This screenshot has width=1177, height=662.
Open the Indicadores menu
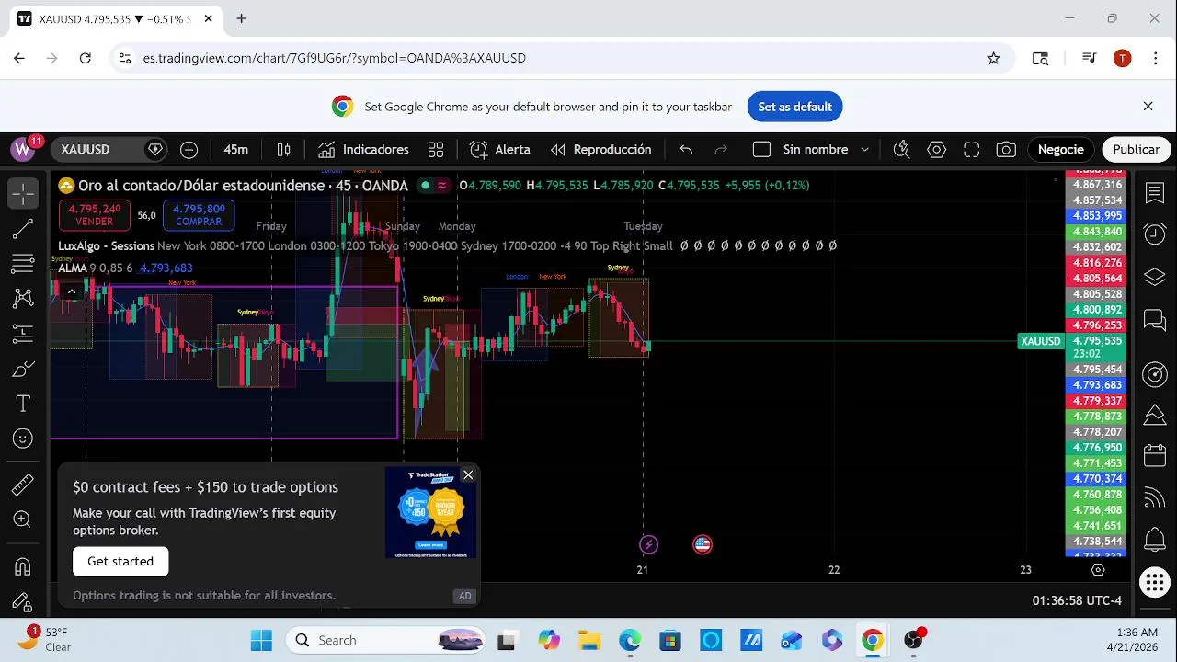tap(363, 149)
